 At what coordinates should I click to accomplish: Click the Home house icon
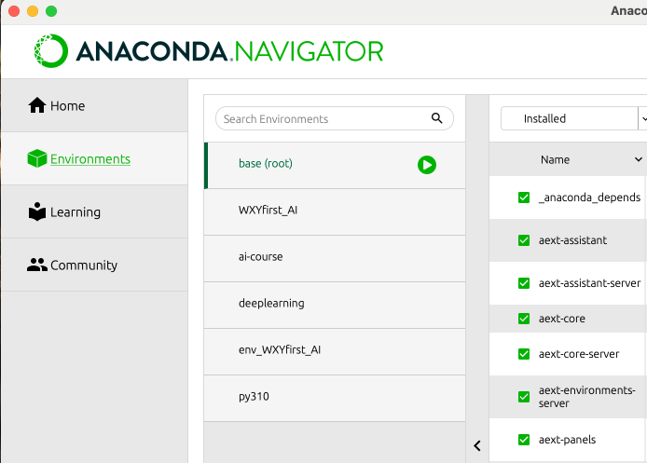coord(37,105)
